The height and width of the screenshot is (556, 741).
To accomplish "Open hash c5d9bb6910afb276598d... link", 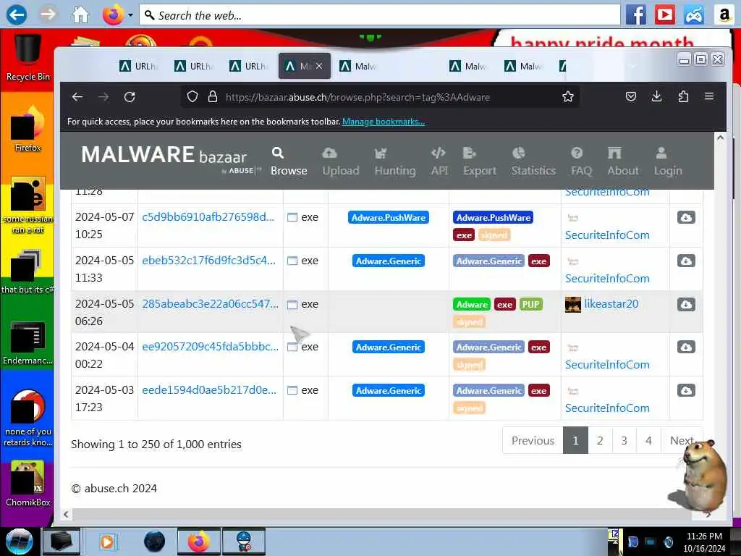I will (208, 217).
